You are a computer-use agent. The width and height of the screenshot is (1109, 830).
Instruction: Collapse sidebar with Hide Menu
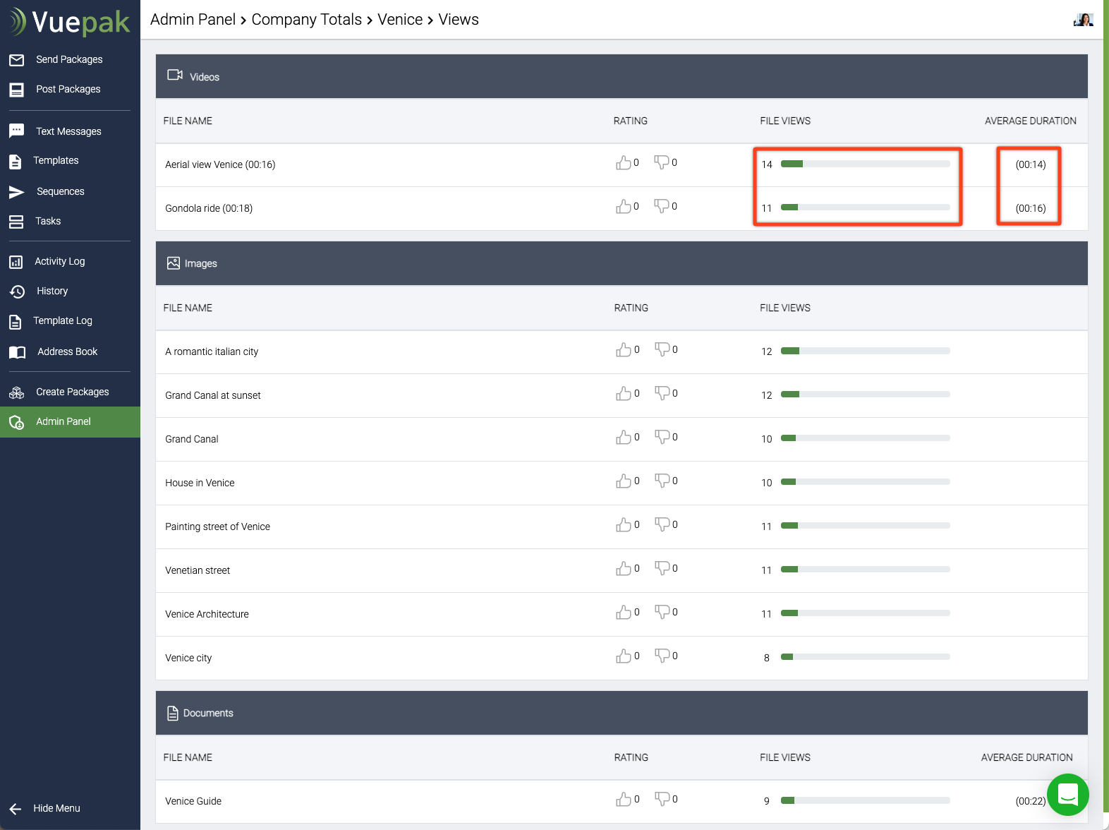point(47,809)
